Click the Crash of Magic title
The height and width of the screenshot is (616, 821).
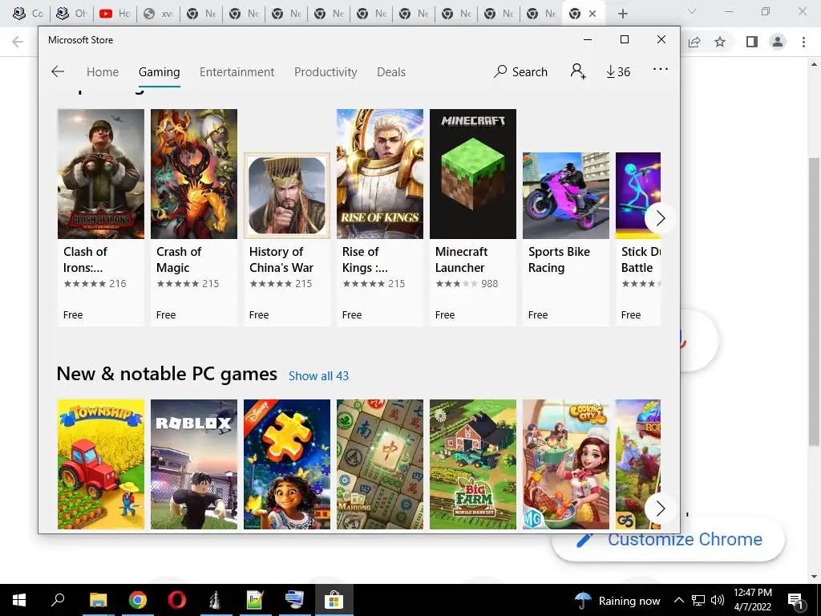click(x=179, y=260)
